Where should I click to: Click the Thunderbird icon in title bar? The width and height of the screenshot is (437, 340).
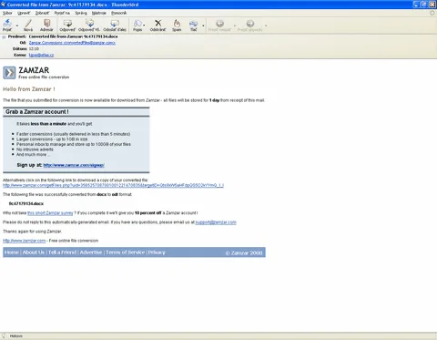(3, 5)
